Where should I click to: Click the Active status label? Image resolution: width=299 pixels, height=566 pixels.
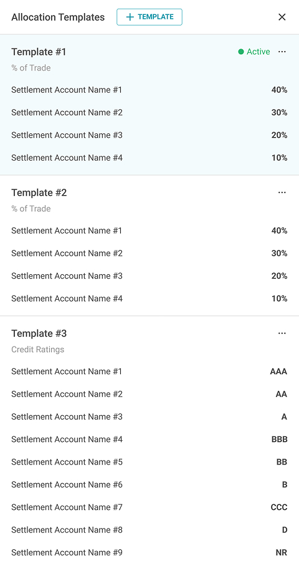pos(259,52)
